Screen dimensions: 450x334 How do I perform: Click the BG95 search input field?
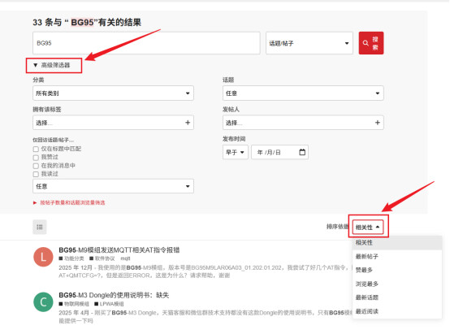tap(146, 43)
